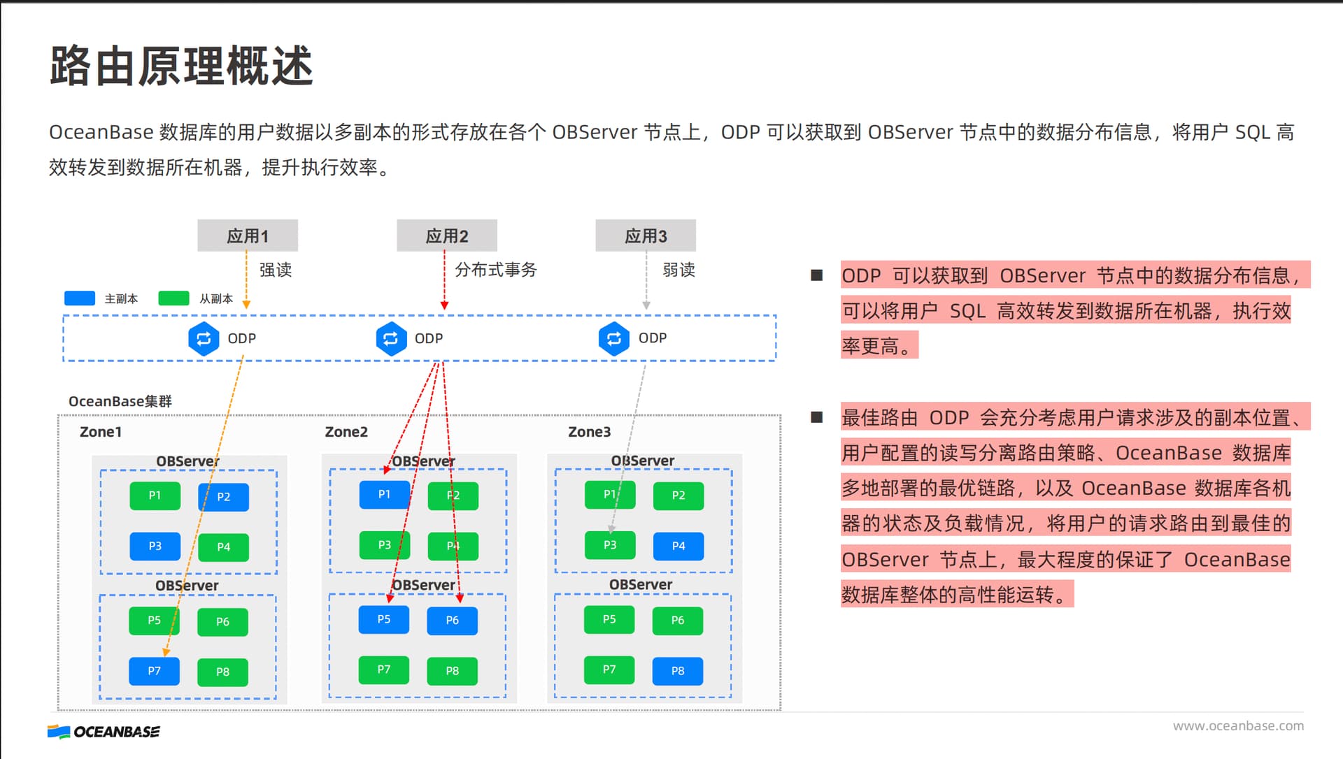Click the OceanBase logo in the footer
The width and height of the screenshot is (1343, 759).
[104, 732]
